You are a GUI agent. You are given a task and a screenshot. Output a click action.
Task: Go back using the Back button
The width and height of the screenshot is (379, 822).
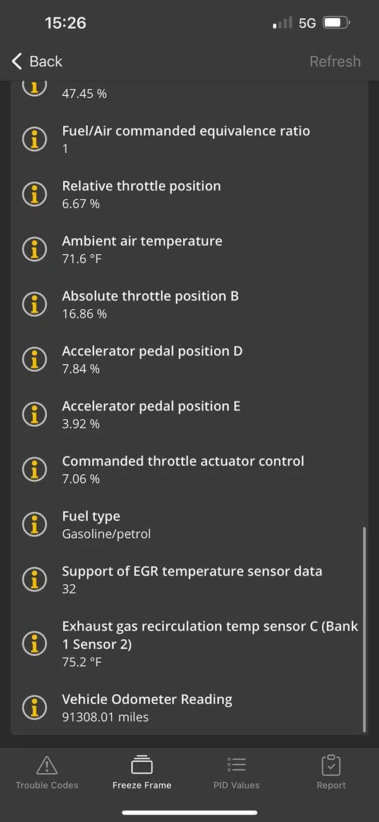[x=37, y=61]
